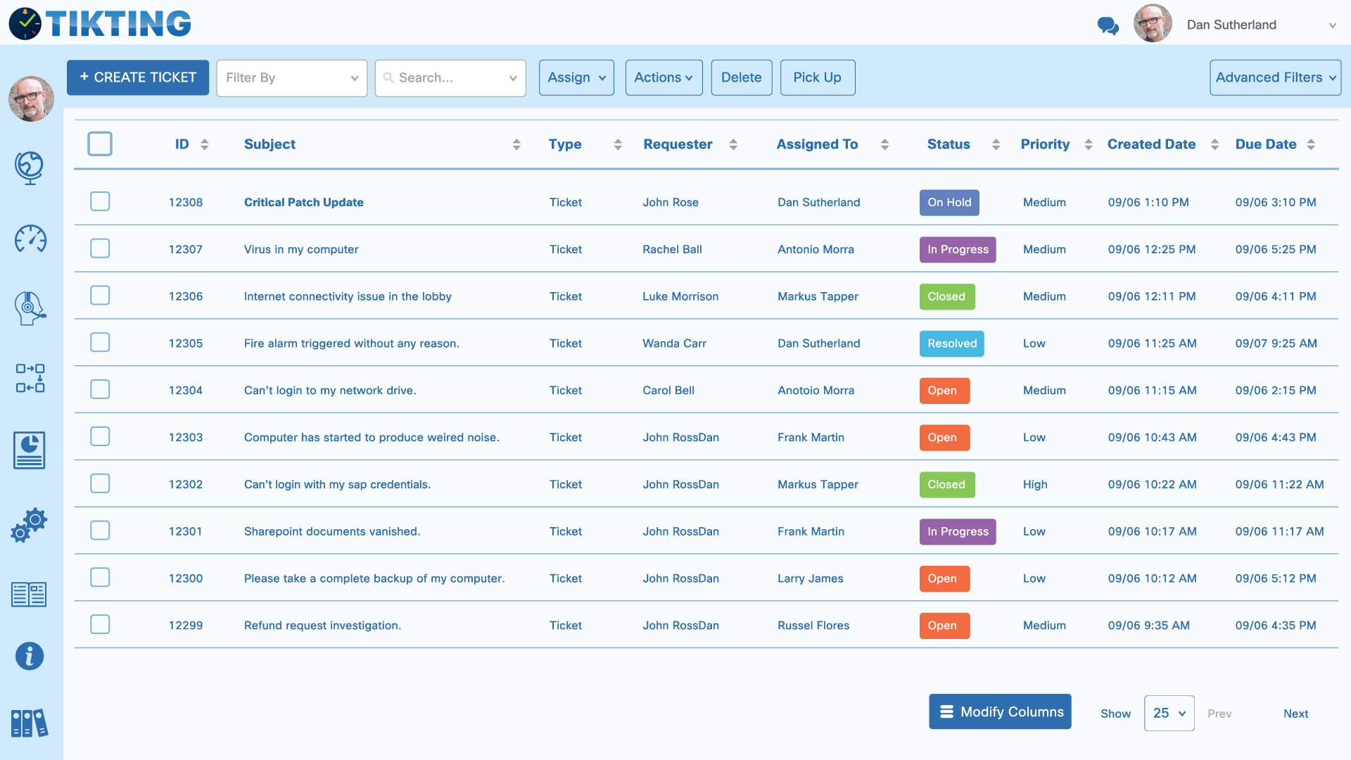Select the dashboard speedometer icon

[30, 239]
